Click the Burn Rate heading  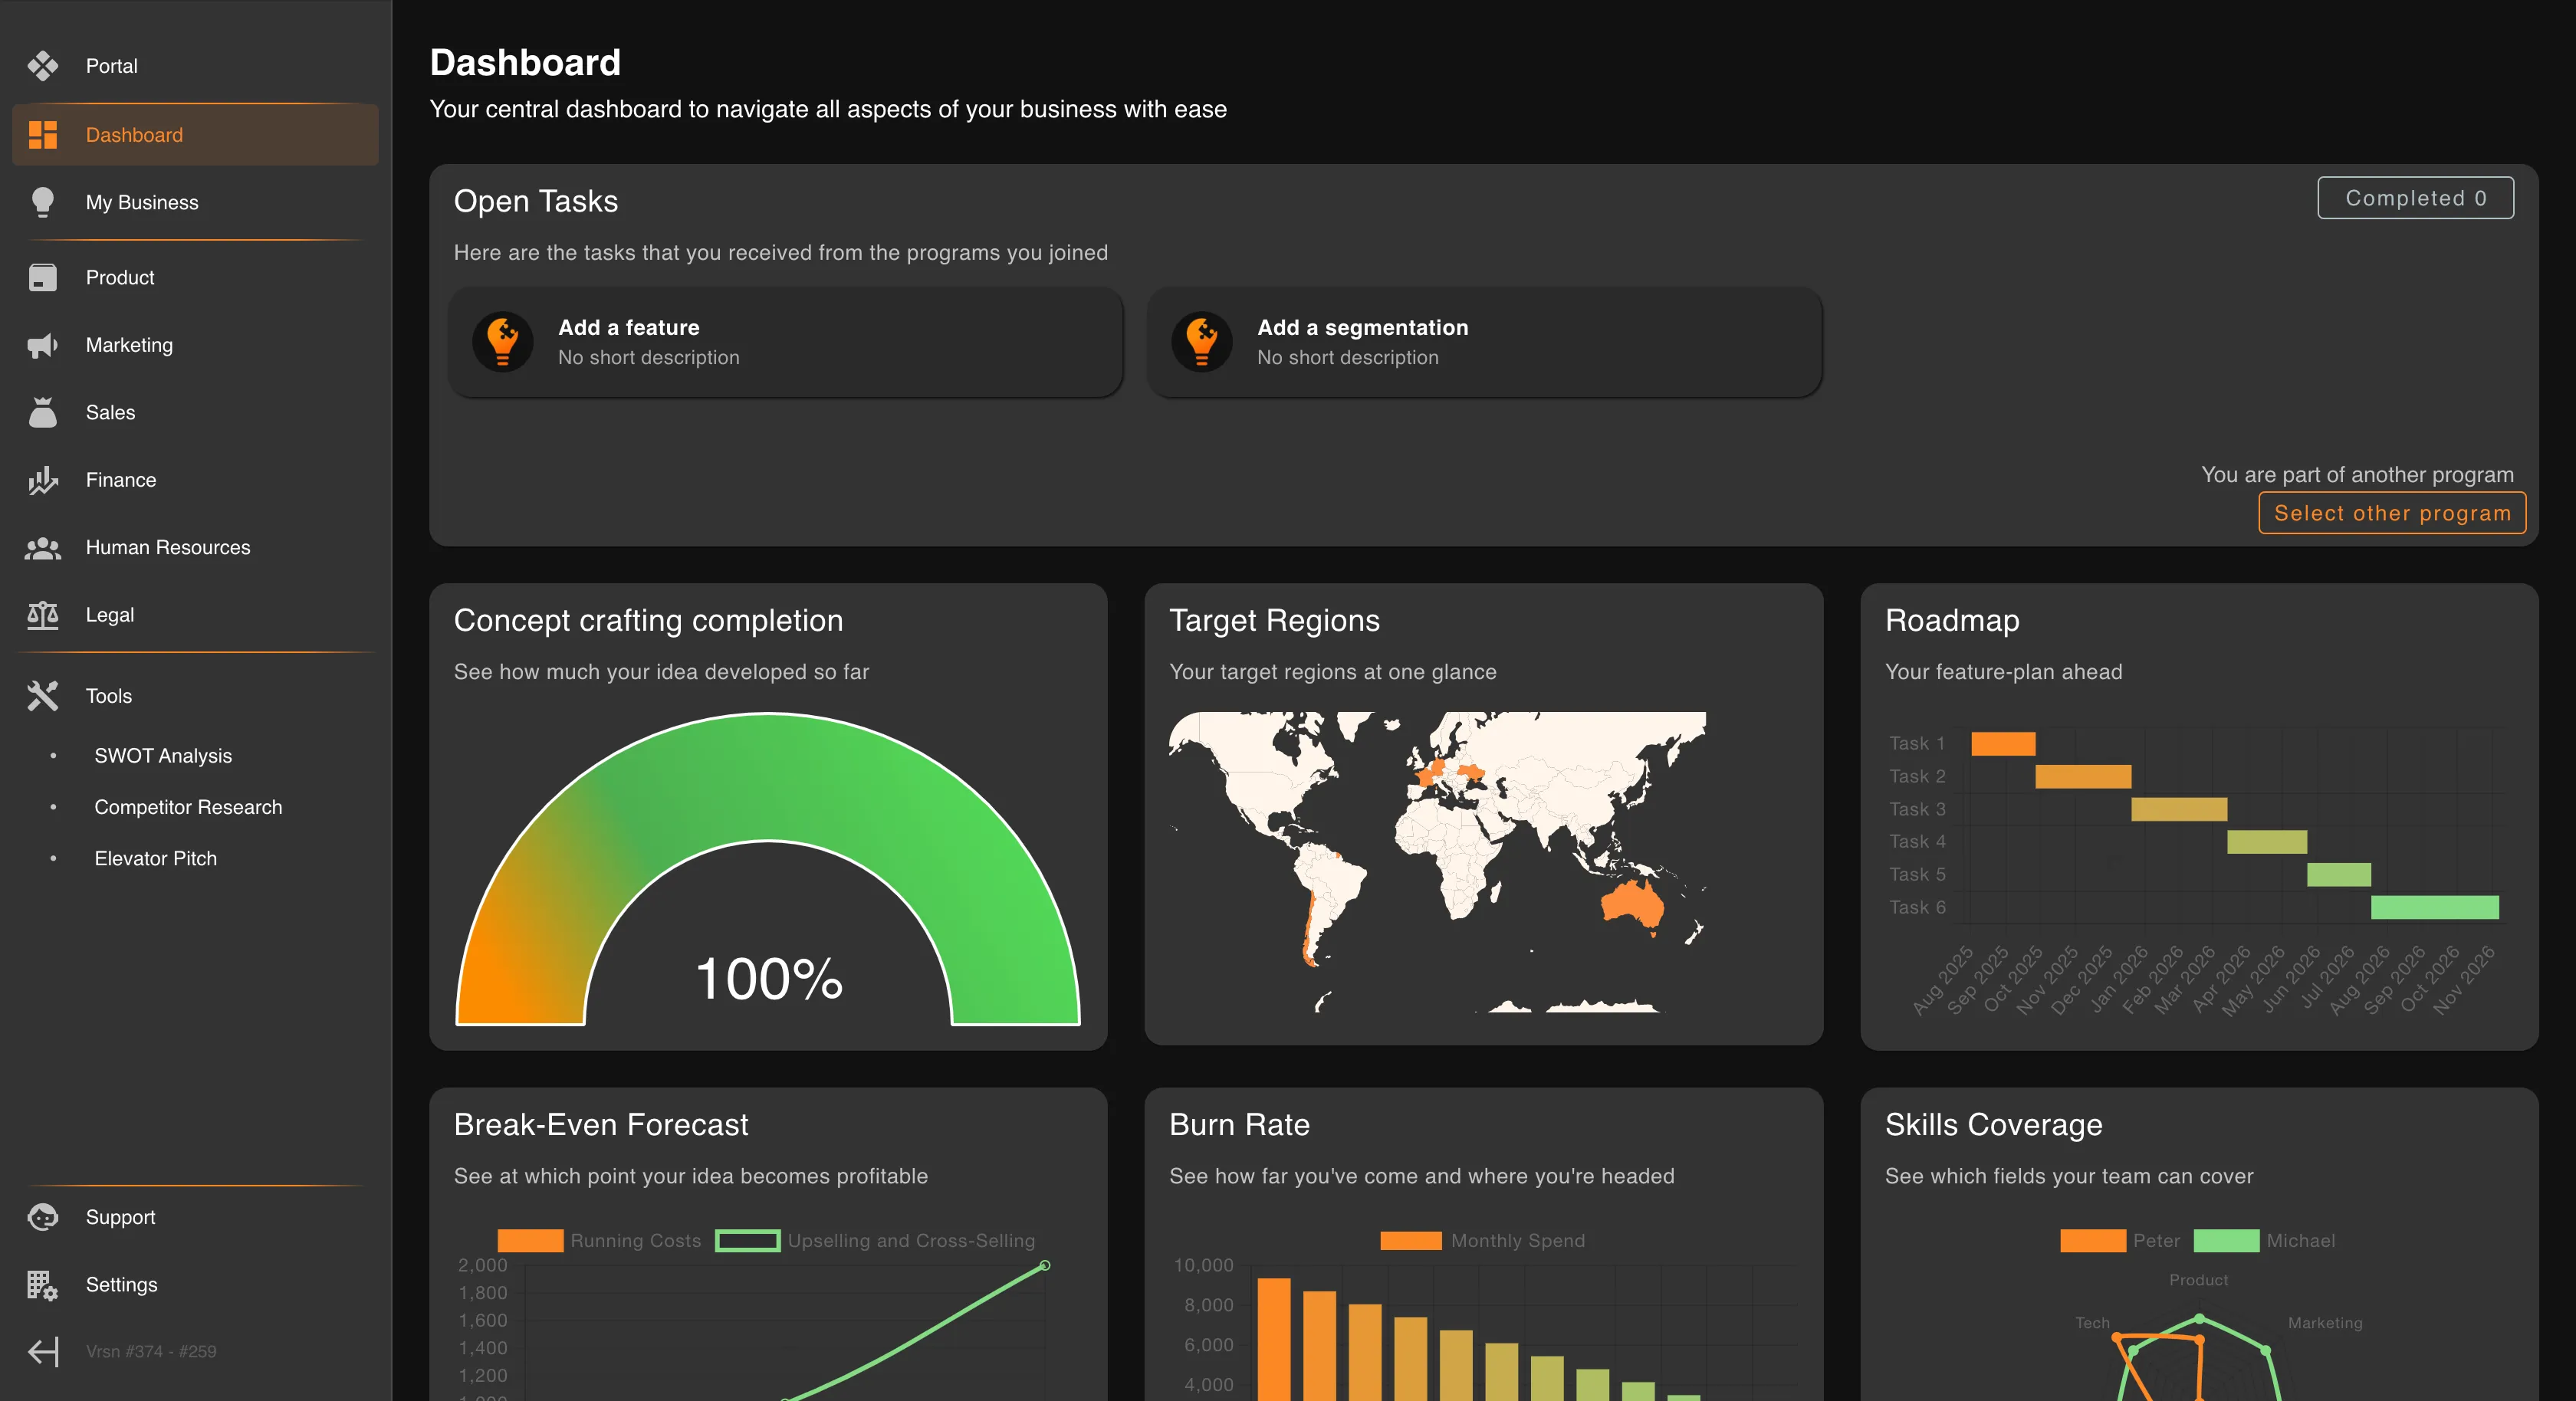[x=1239, y=1125]
